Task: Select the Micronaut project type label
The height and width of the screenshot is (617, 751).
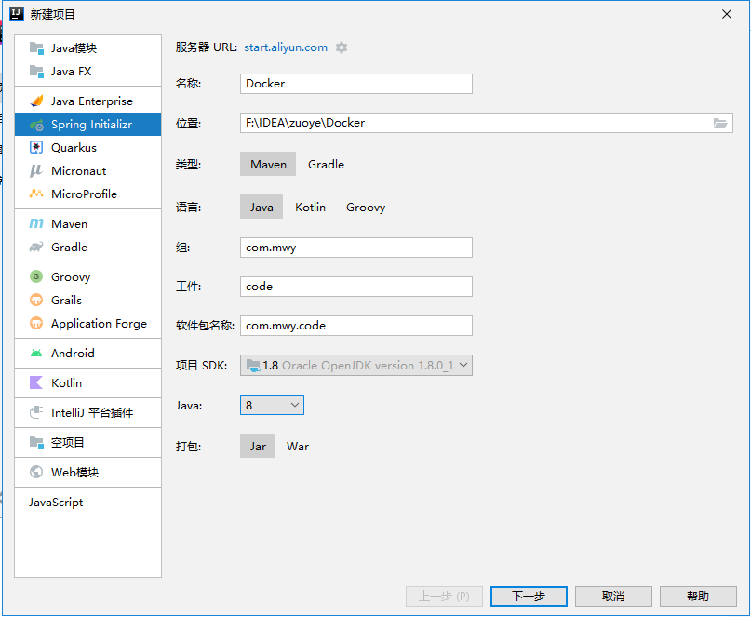Action: pos(78,171)
